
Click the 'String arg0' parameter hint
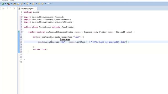65,39
